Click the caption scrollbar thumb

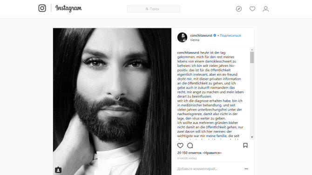(x=252, y=58)
